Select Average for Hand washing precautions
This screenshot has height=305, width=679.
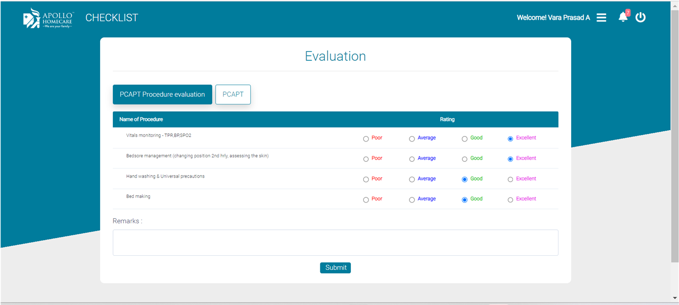[412, 179]
